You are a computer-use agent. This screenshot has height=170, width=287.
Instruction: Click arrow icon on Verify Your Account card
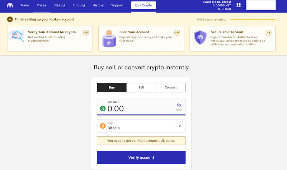(86, 33)
